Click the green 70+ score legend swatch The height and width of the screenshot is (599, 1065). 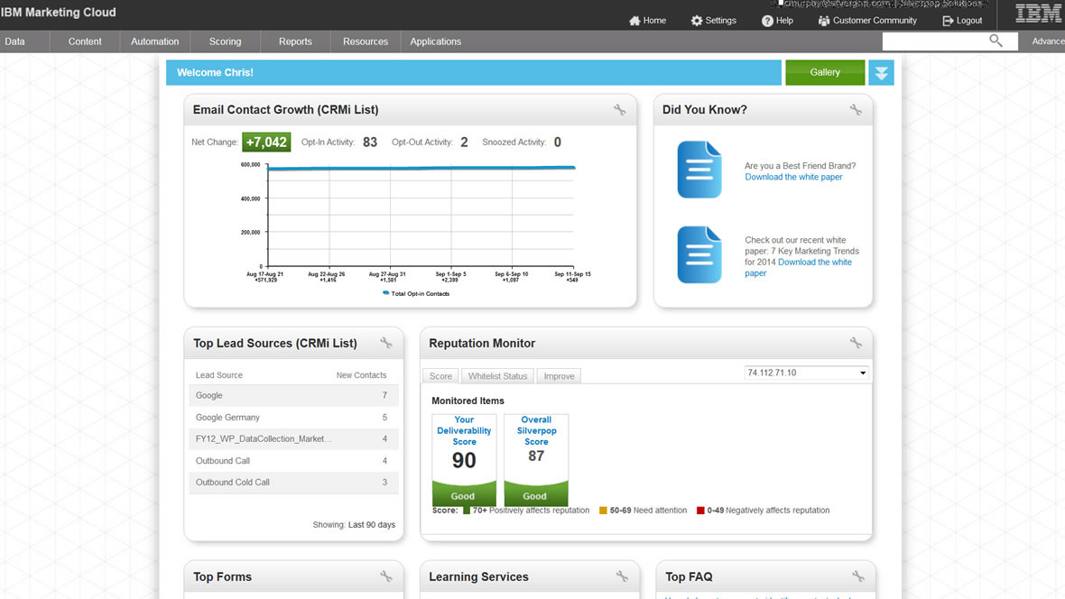(x=467, y=510)
